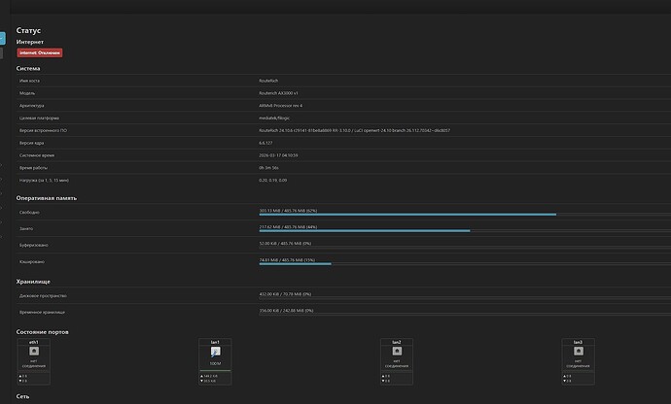Click the temporary storage usage bar
Image resolution: width=671 pixels, height=404 pixels.
[x=465, y=315]
